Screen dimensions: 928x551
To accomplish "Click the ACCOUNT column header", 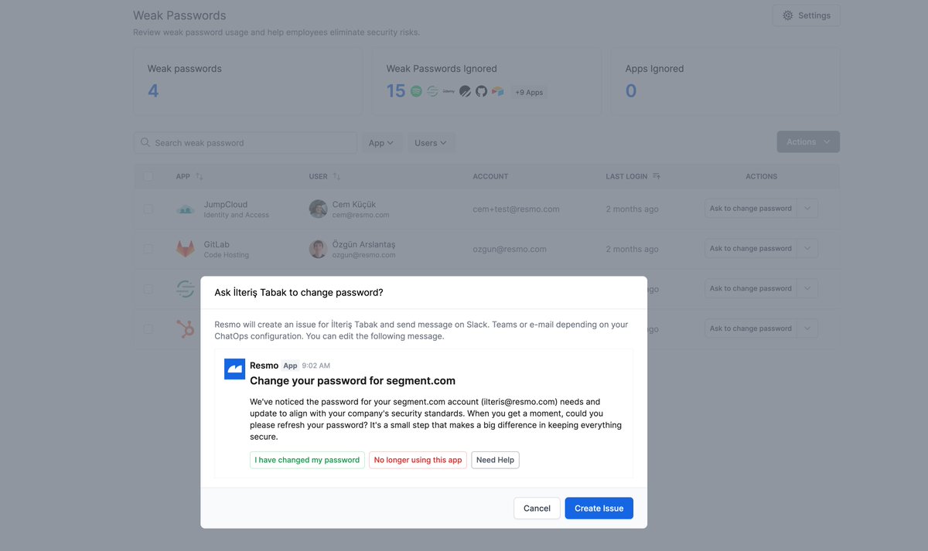I will pos(490,176).
